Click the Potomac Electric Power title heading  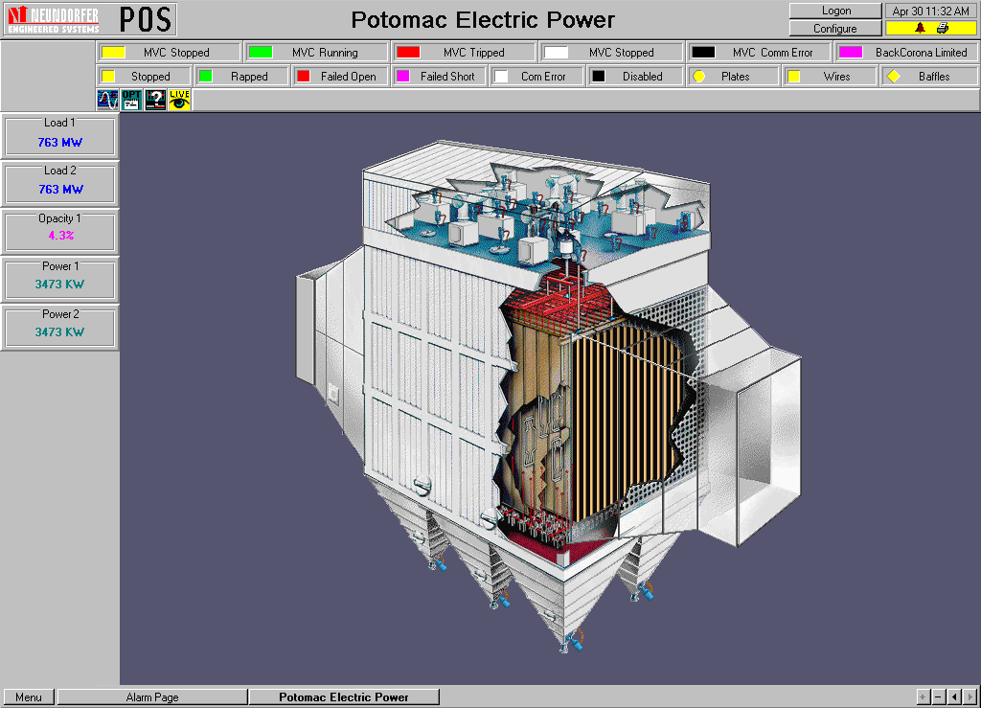point(483,19)
